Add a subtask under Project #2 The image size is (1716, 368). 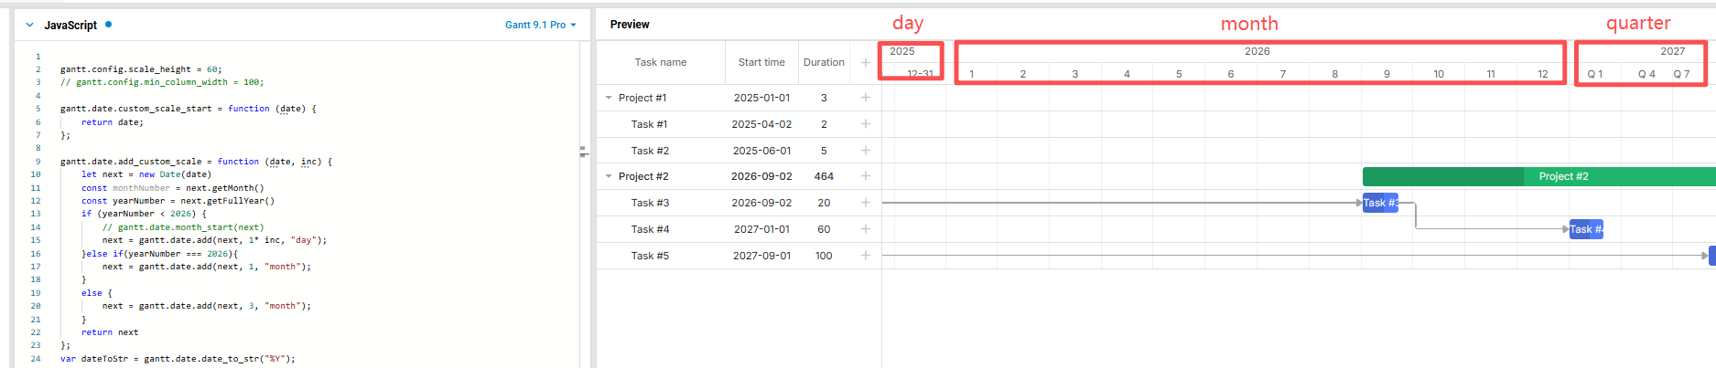coord(865,176)
